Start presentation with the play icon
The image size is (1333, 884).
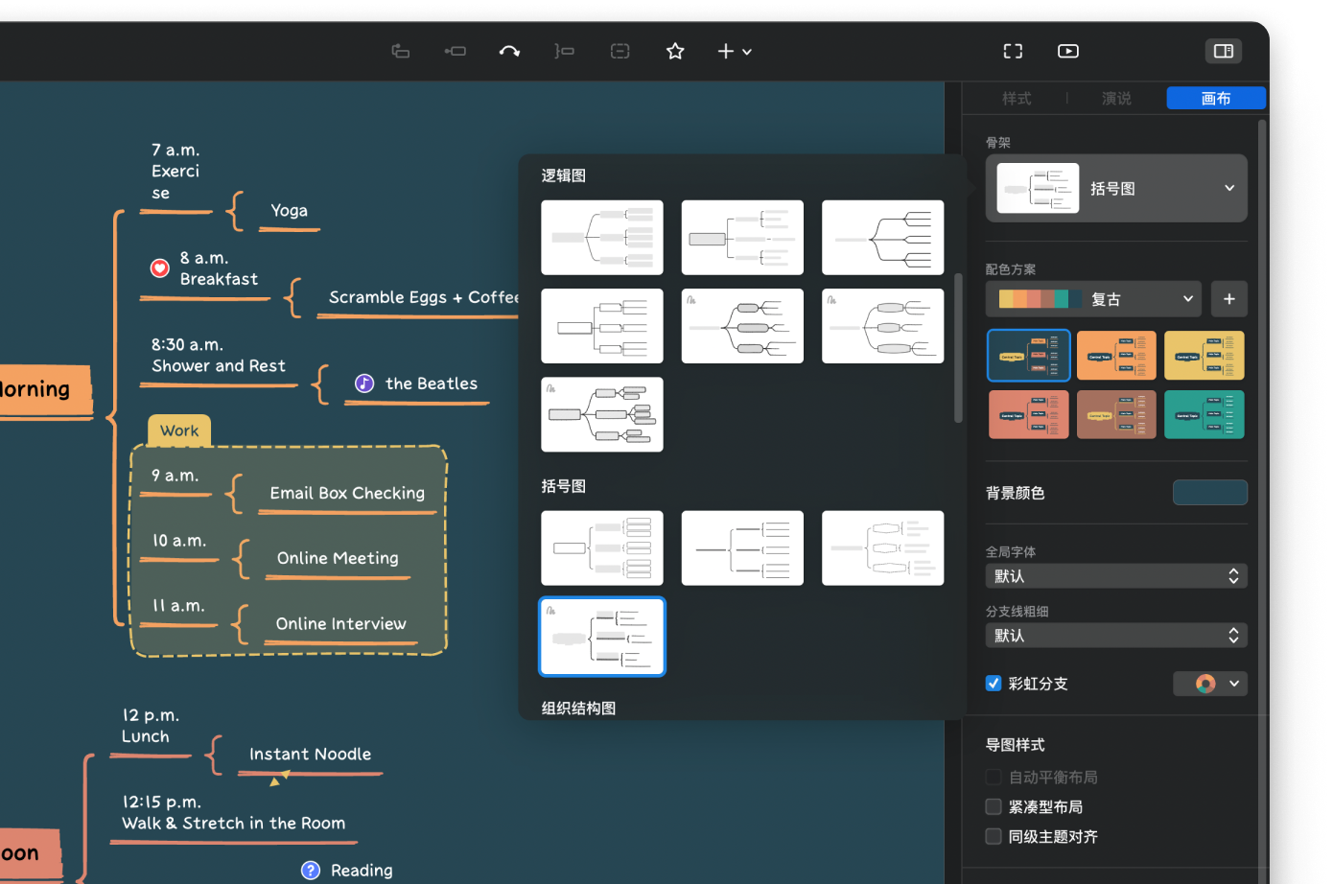pos(1067,51)
